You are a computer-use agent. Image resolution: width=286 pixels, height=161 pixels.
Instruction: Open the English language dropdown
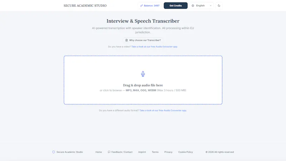pos(202,6)
